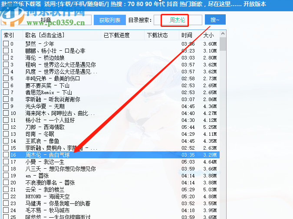
Task: Click duration 05:44 of 西海情歌 row
Action: tap(188, 127)
